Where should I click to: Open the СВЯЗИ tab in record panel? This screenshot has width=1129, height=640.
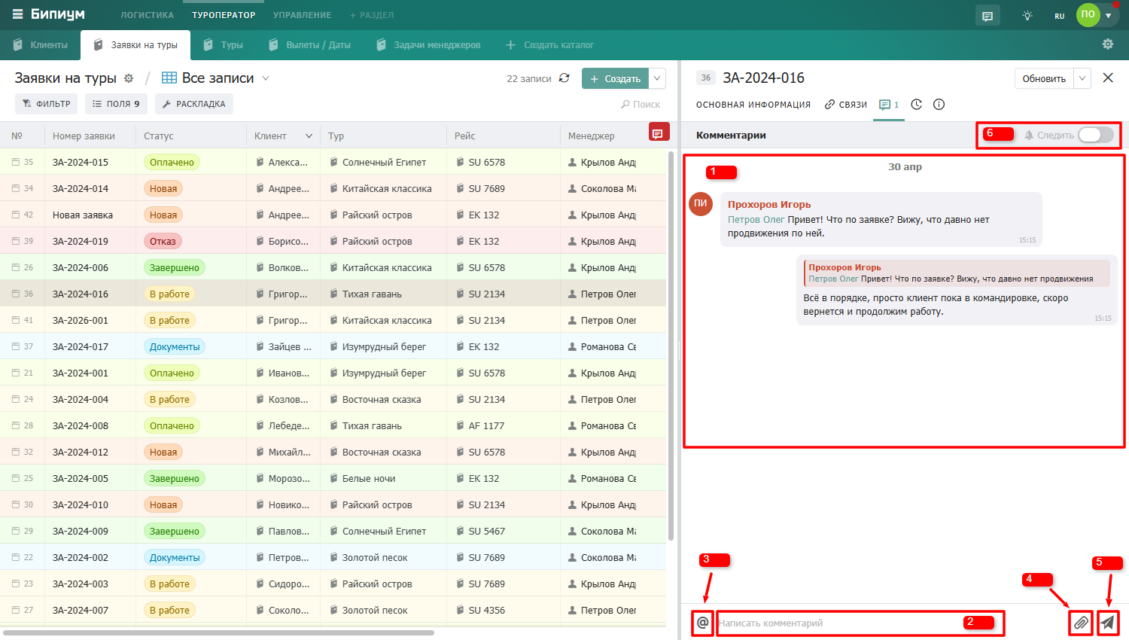coord(846,105)
